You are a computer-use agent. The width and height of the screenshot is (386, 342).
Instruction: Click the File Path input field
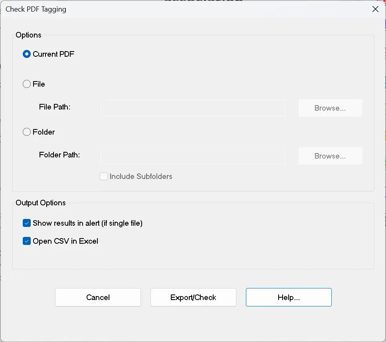193,108
